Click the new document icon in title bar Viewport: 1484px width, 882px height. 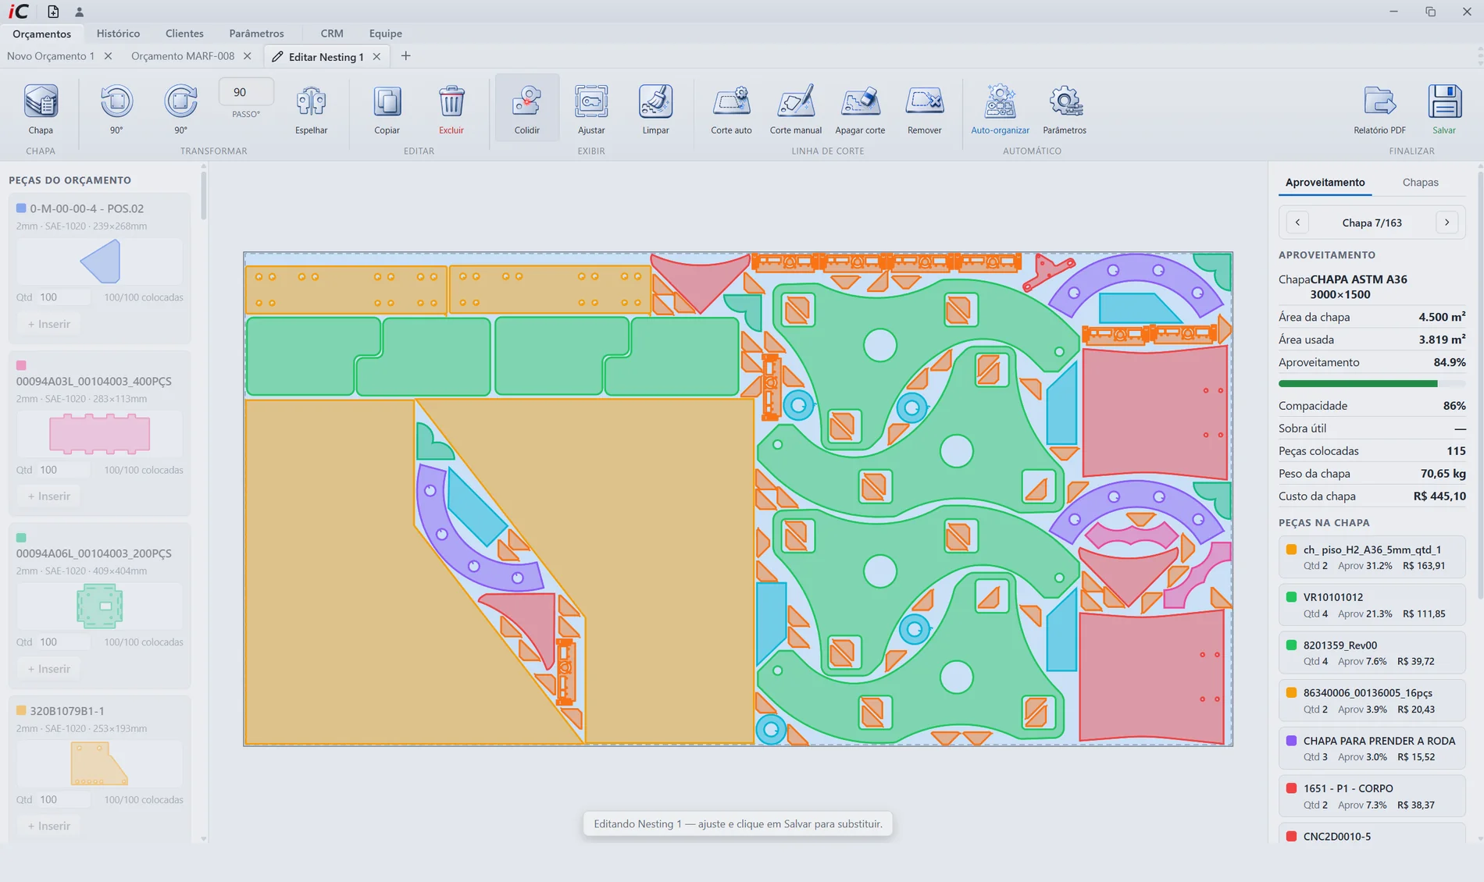(53, 12)
